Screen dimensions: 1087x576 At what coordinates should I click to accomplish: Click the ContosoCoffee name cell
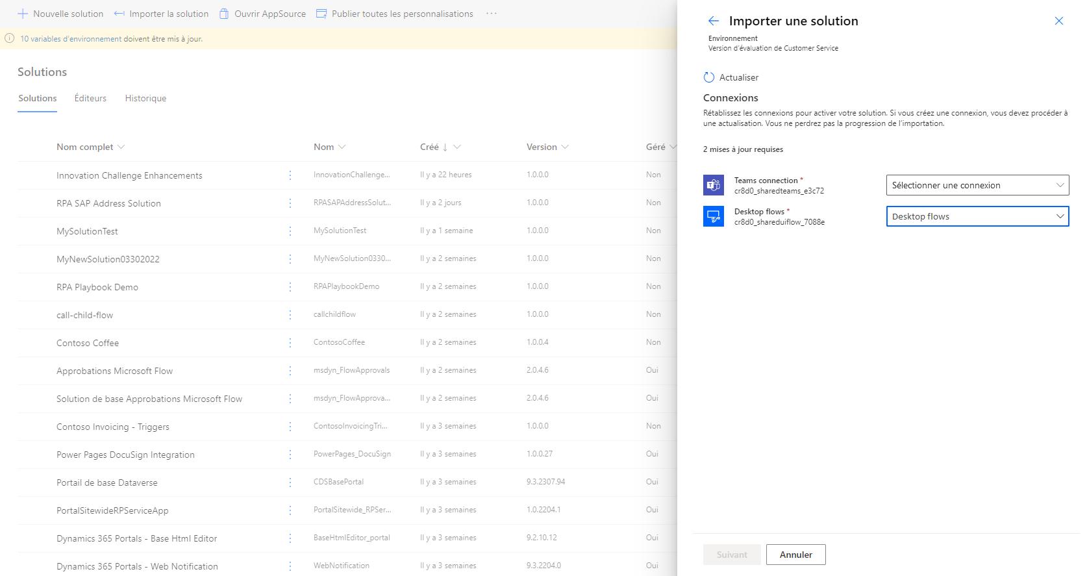tap(339, 342)
